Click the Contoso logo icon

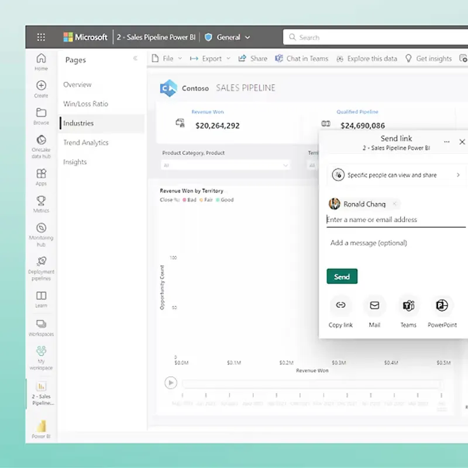[x=168, y=88]
